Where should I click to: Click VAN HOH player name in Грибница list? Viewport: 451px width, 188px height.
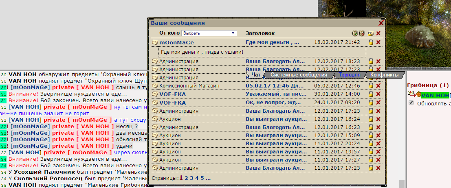[x=435, y=95]
